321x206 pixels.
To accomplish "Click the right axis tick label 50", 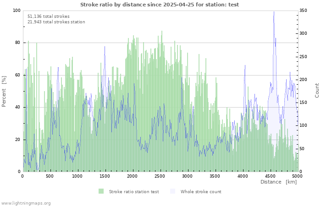I will coord(302,149).
